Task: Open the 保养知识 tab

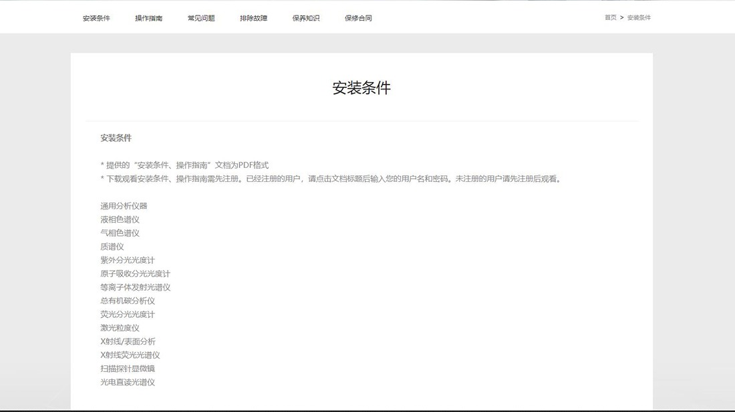Action: point(306,18)
